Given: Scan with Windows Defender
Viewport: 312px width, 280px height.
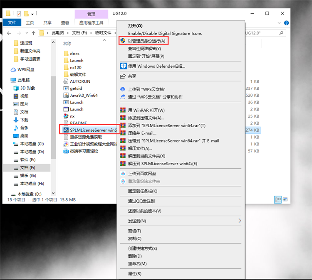Looking at the screenshot, I should point(156,66).
